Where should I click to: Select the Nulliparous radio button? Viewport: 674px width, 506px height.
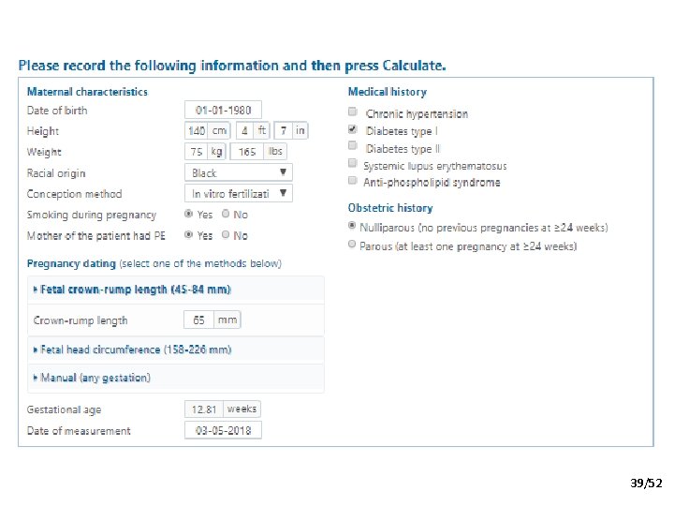pyautogui.click(x=353, y=227)
